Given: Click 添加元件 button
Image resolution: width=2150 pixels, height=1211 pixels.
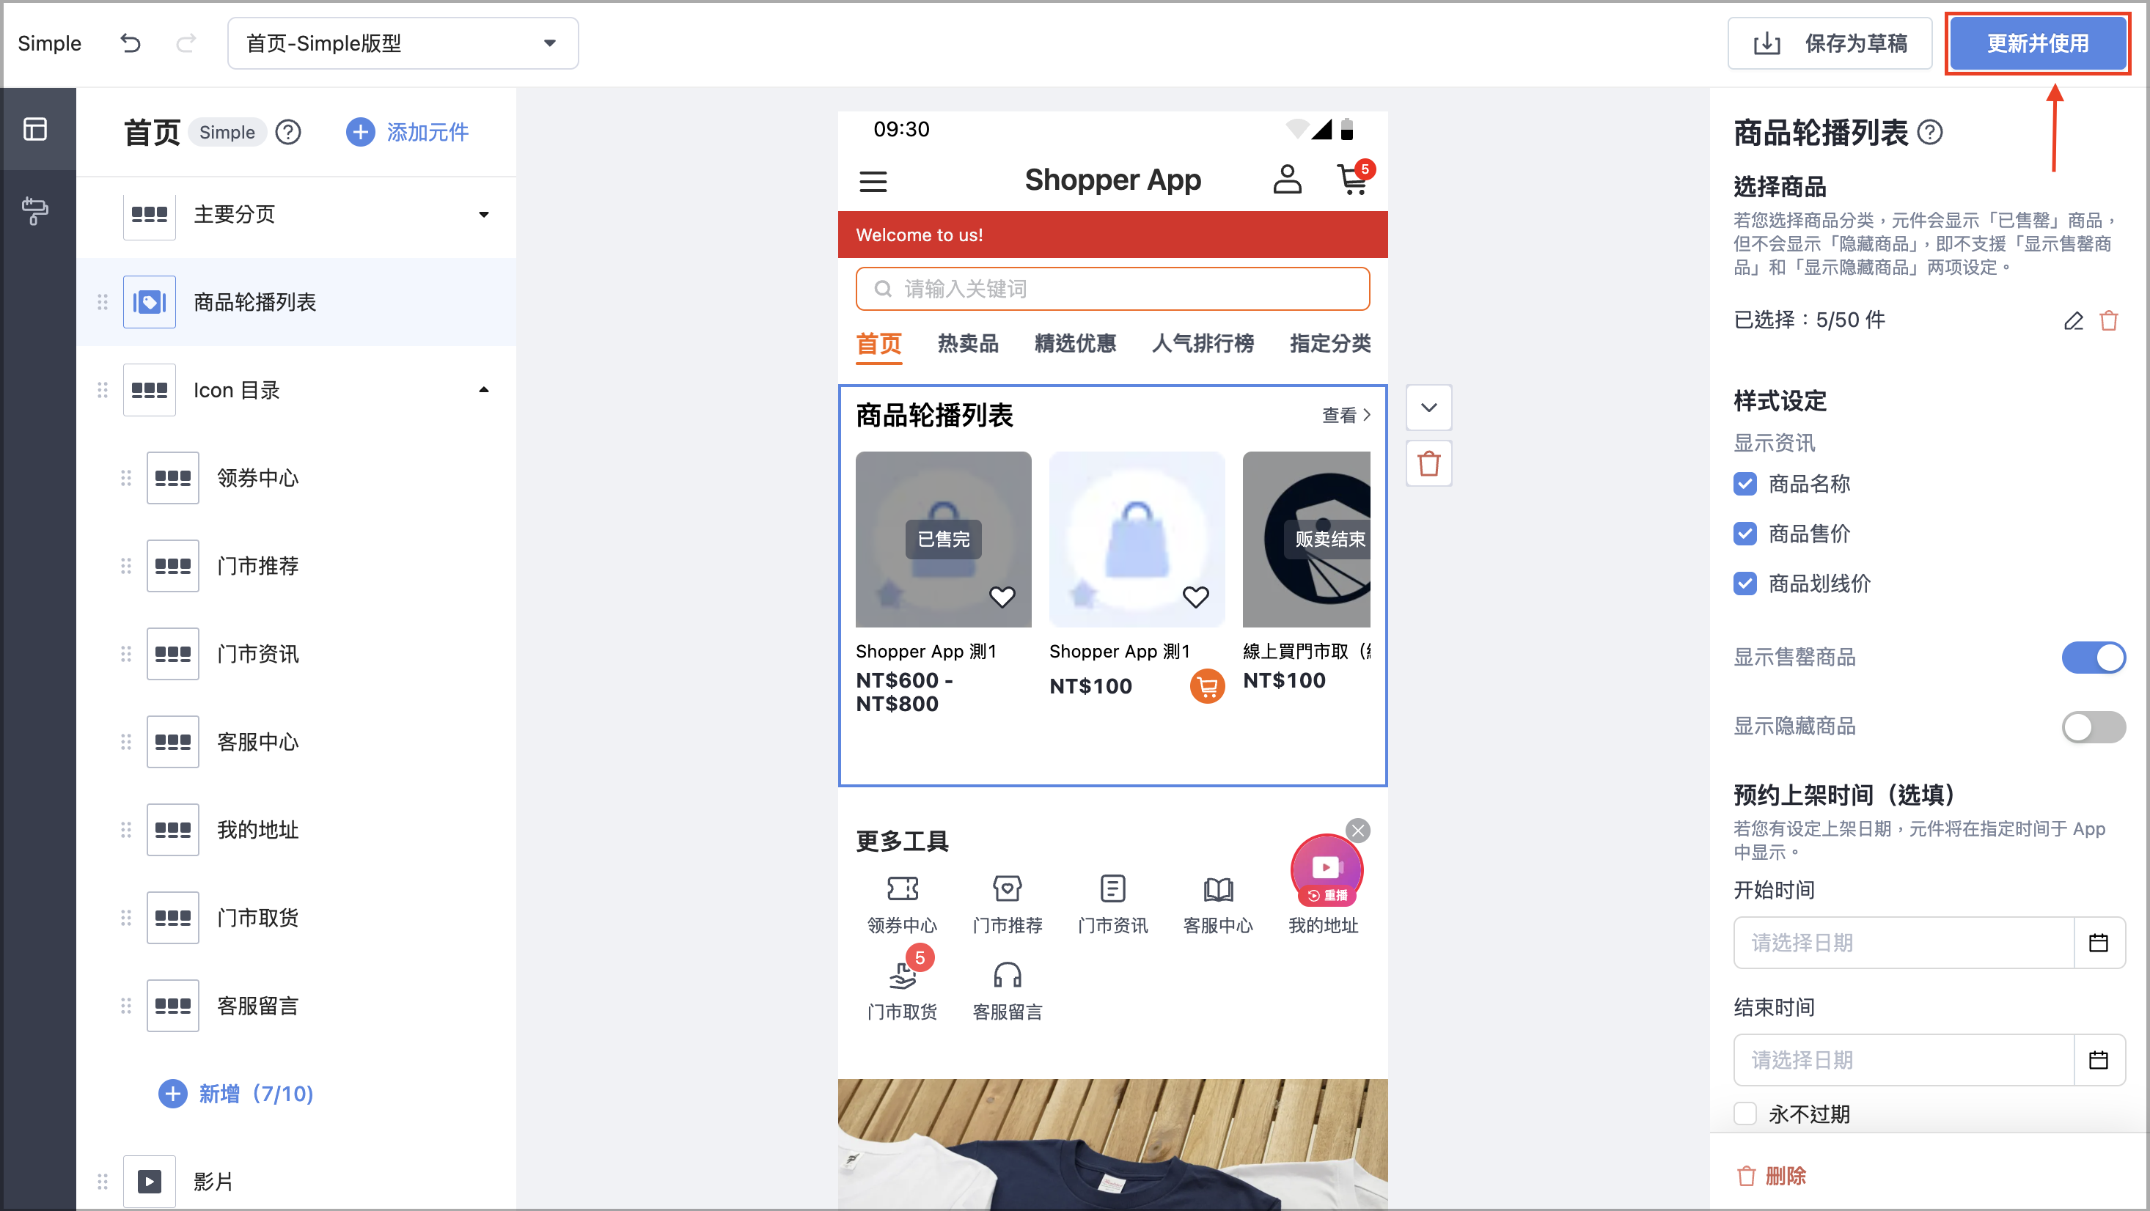Looking at the screenshot, I should tap(407, 132).
